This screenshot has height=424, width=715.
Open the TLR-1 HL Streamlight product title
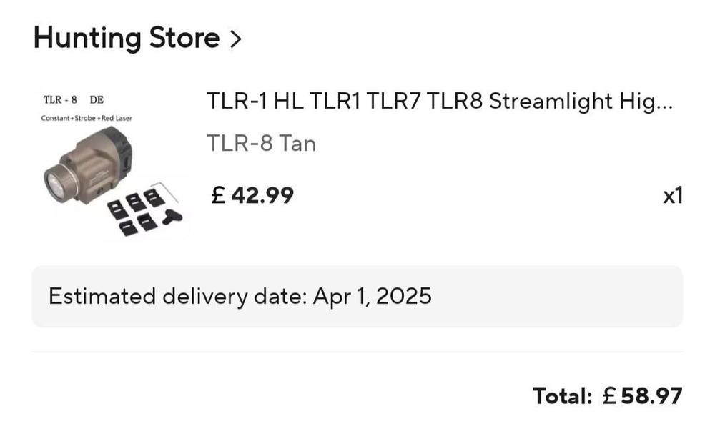[x=439, y=102]
